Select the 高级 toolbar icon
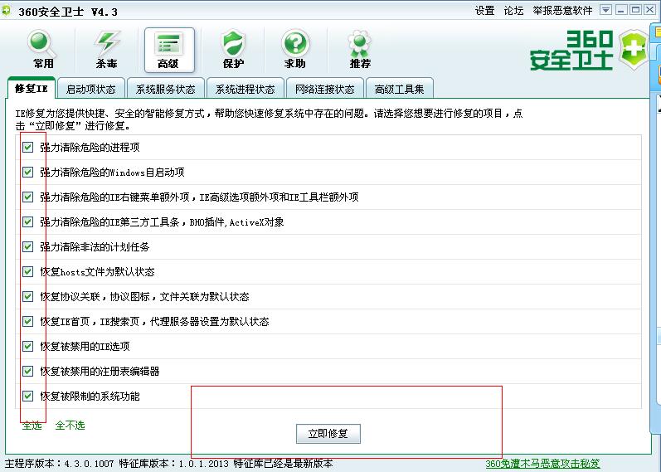Image resolution: width=661 pixels, height=472 pixels. coord(169,51)
